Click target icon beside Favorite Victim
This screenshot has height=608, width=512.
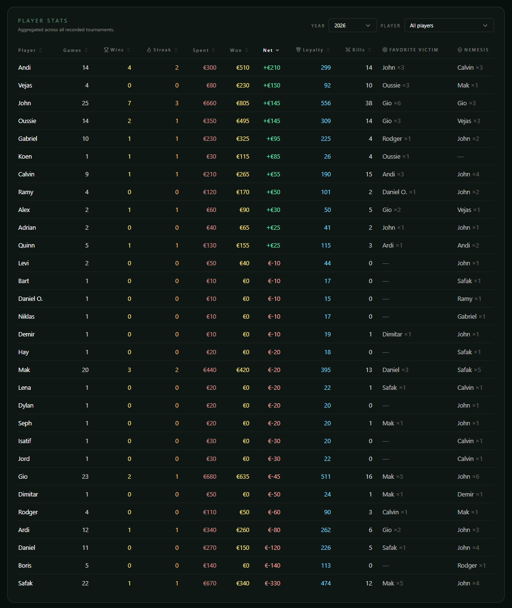pyautogui.click(x=385, y=50)
